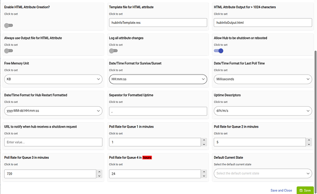Enable Log all attribute changes switch
The width and height of the screenshot is (317, 194).
113,51
